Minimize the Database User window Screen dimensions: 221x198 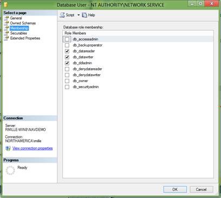[192, 4]
